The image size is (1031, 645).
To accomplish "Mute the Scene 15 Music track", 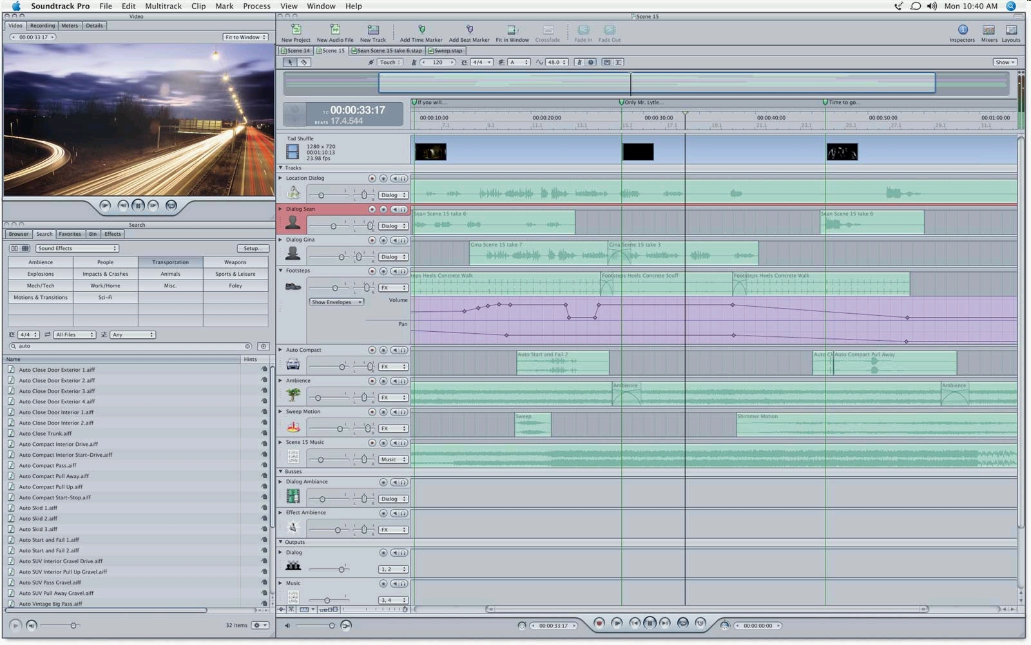I will 394,443.
